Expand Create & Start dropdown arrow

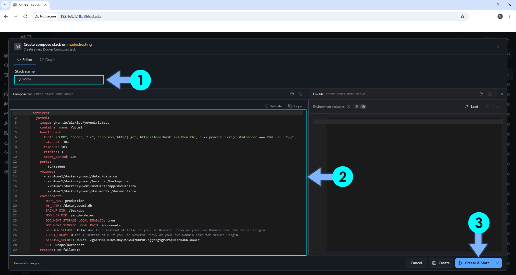coord(497,263)
